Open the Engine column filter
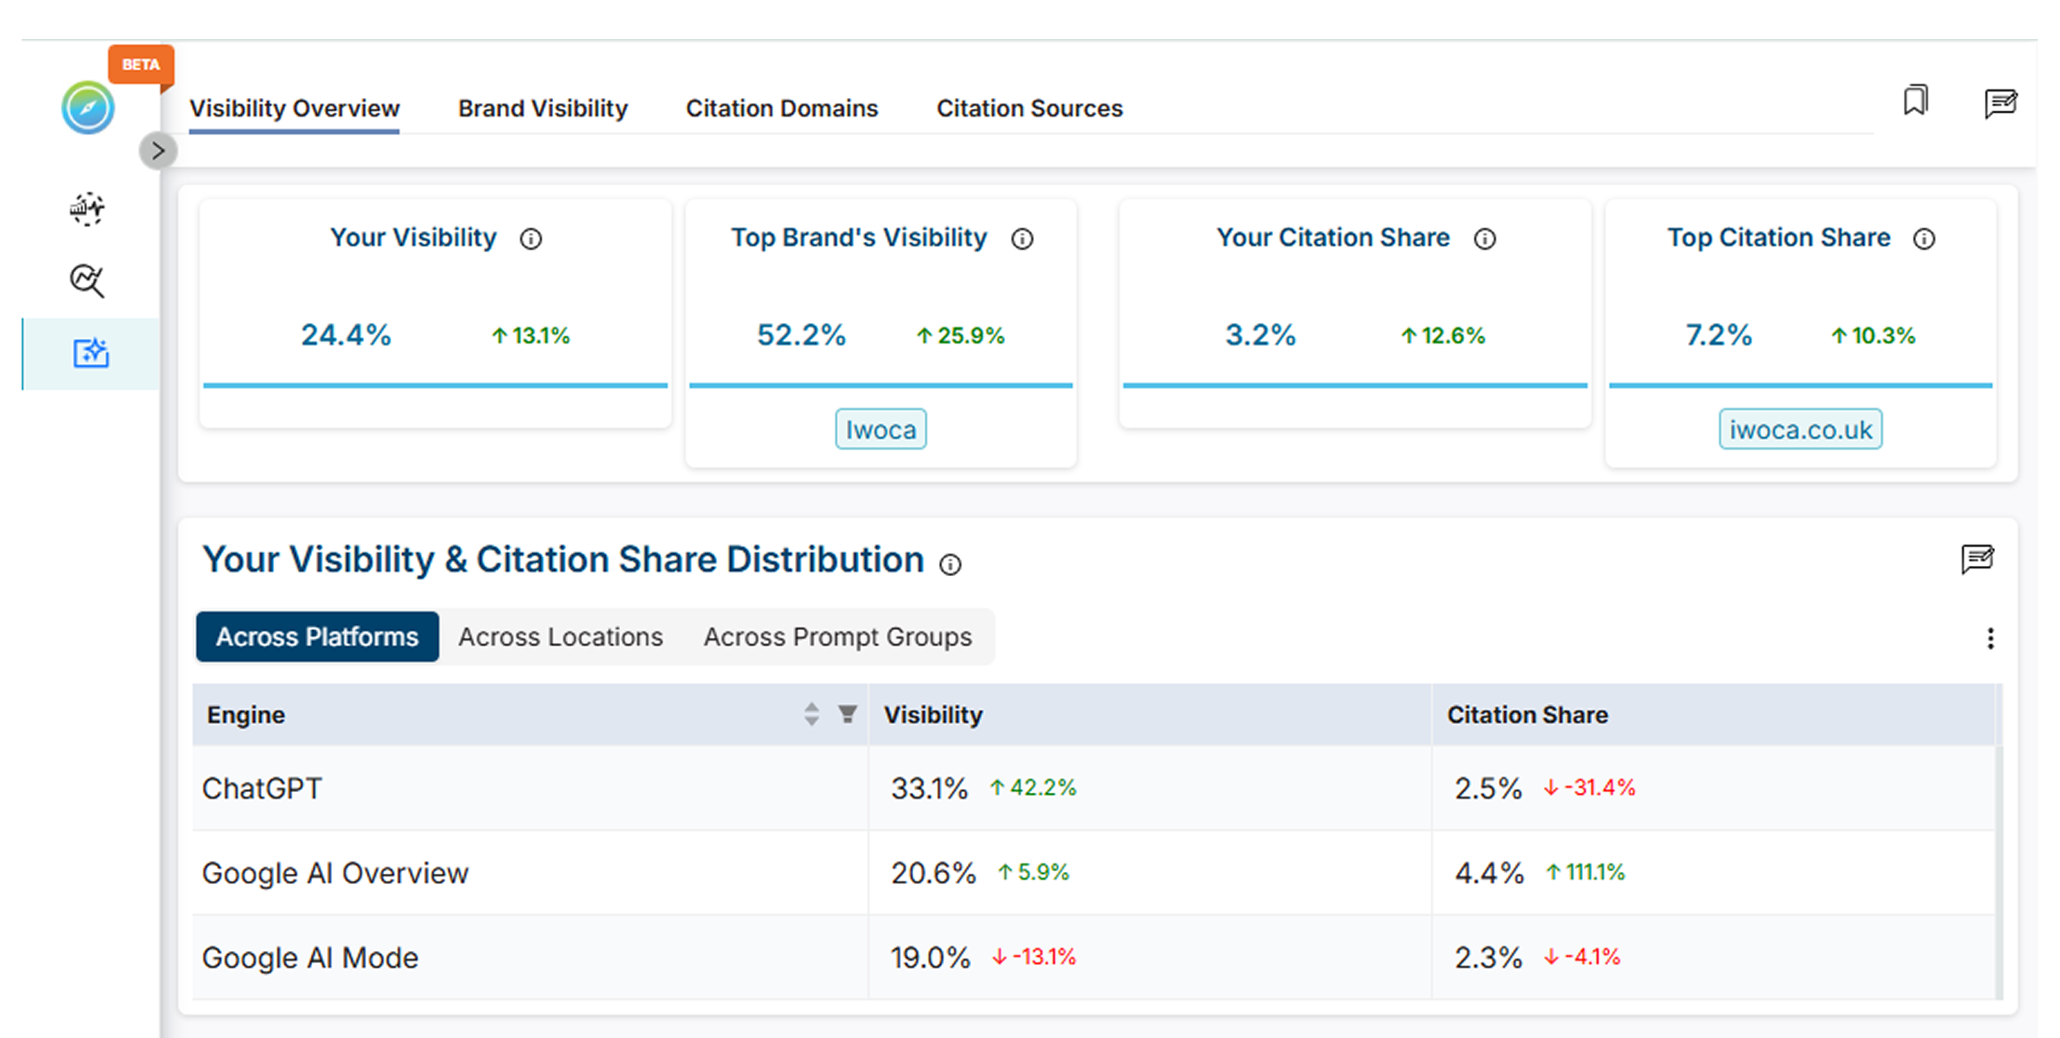This screenshot has width=2060, height=1038. (848, 714)
